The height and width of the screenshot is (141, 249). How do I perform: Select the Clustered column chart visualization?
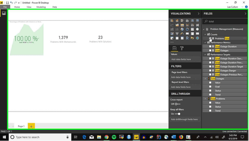point(187,21)
